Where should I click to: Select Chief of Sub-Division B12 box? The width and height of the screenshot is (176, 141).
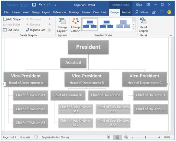click(x=76, y=123)
